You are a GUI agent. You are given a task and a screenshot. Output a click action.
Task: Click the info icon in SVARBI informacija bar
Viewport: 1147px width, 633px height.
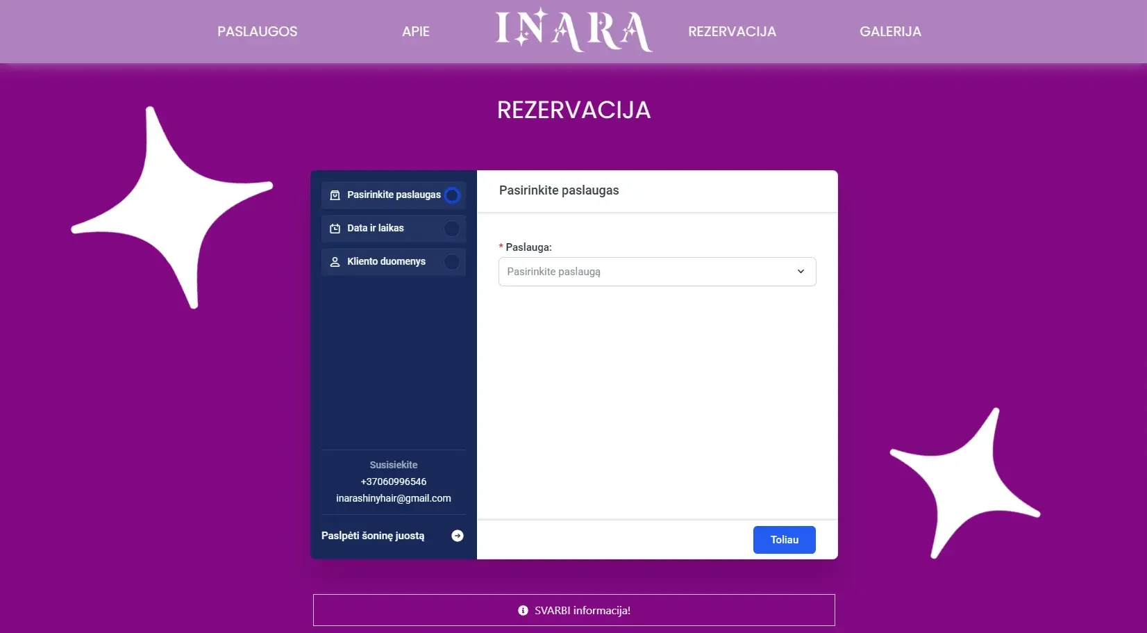(523, 611)
